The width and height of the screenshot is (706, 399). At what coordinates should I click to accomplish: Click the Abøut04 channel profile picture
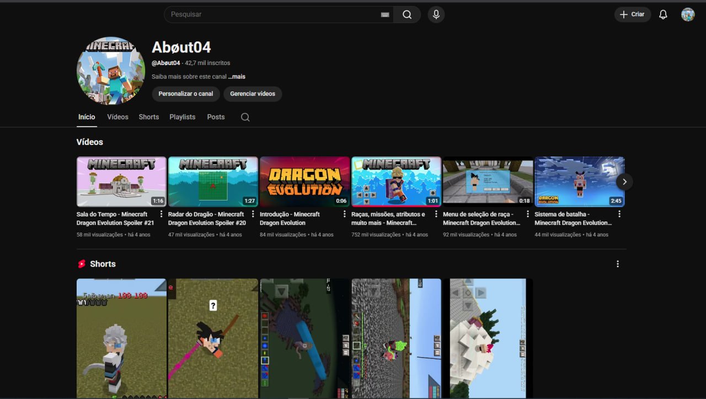pos(111,71)
